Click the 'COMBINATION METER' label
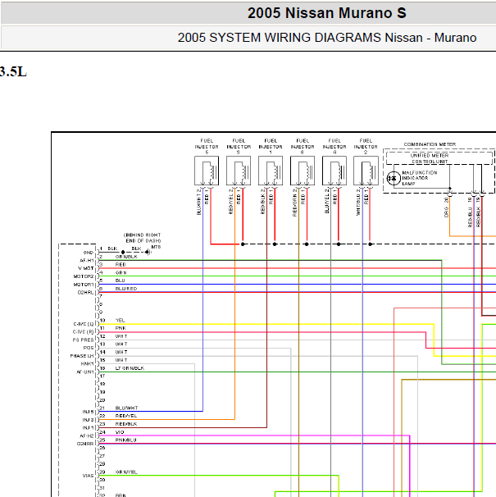The height and width of the screenshot is (497, 496). point(430,144)
